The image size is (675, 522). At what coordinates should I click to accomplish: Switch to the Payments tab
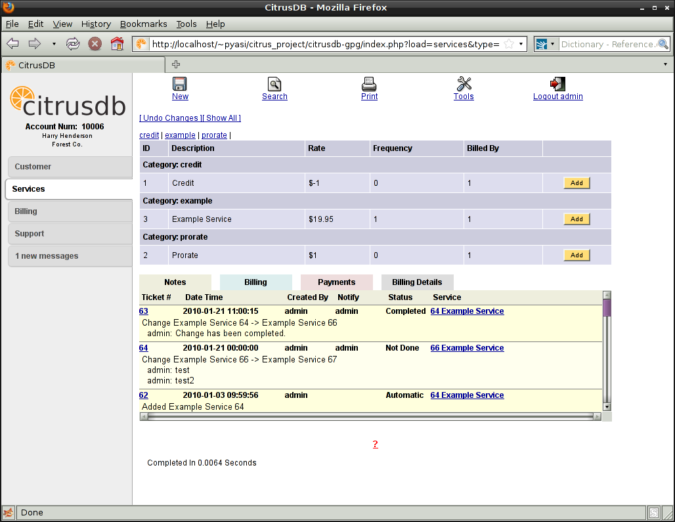(x=336, y=282)
